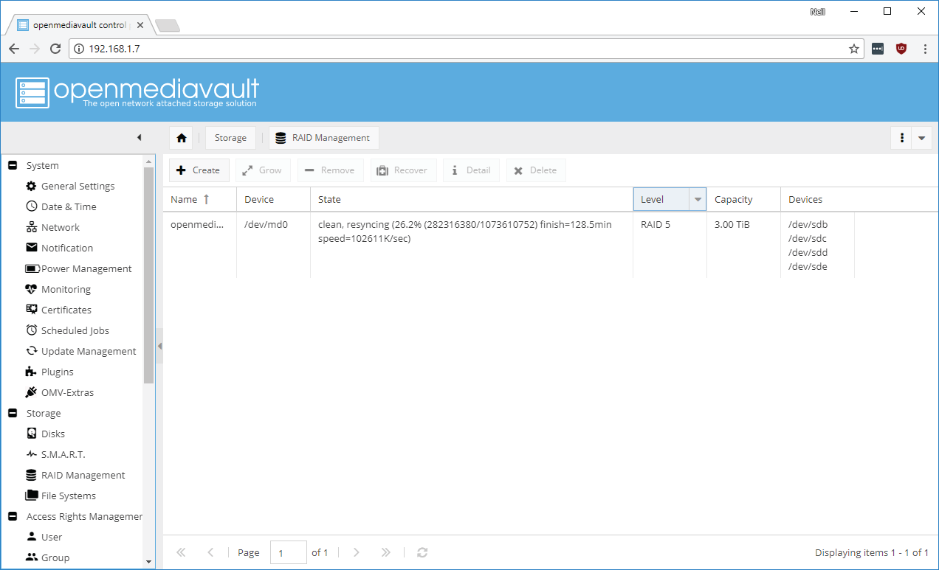Image resolution: width=939 pixels, height=570 pixels.
Task: Bookmark this page with the star icon
Action: click(x=854, y=49)
